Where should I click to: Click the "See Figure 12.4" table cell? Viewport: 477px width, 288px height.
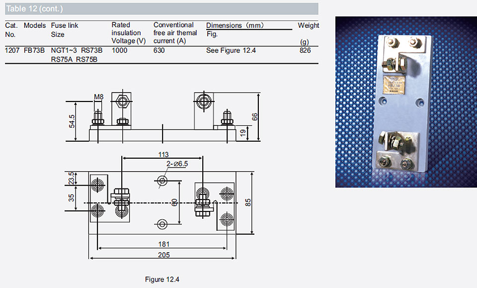(x=231, y=51)
